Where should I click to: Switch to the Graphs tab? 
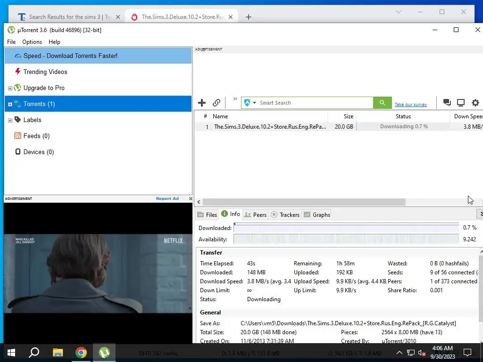coord(317,214)
